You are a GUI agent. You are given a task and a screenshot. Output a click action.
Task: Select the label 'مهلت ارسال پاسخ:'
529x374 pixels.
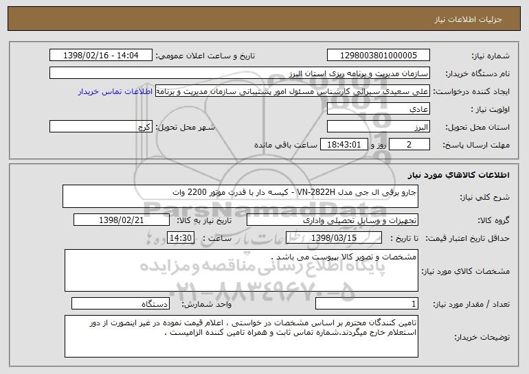[x=476, y=145]
